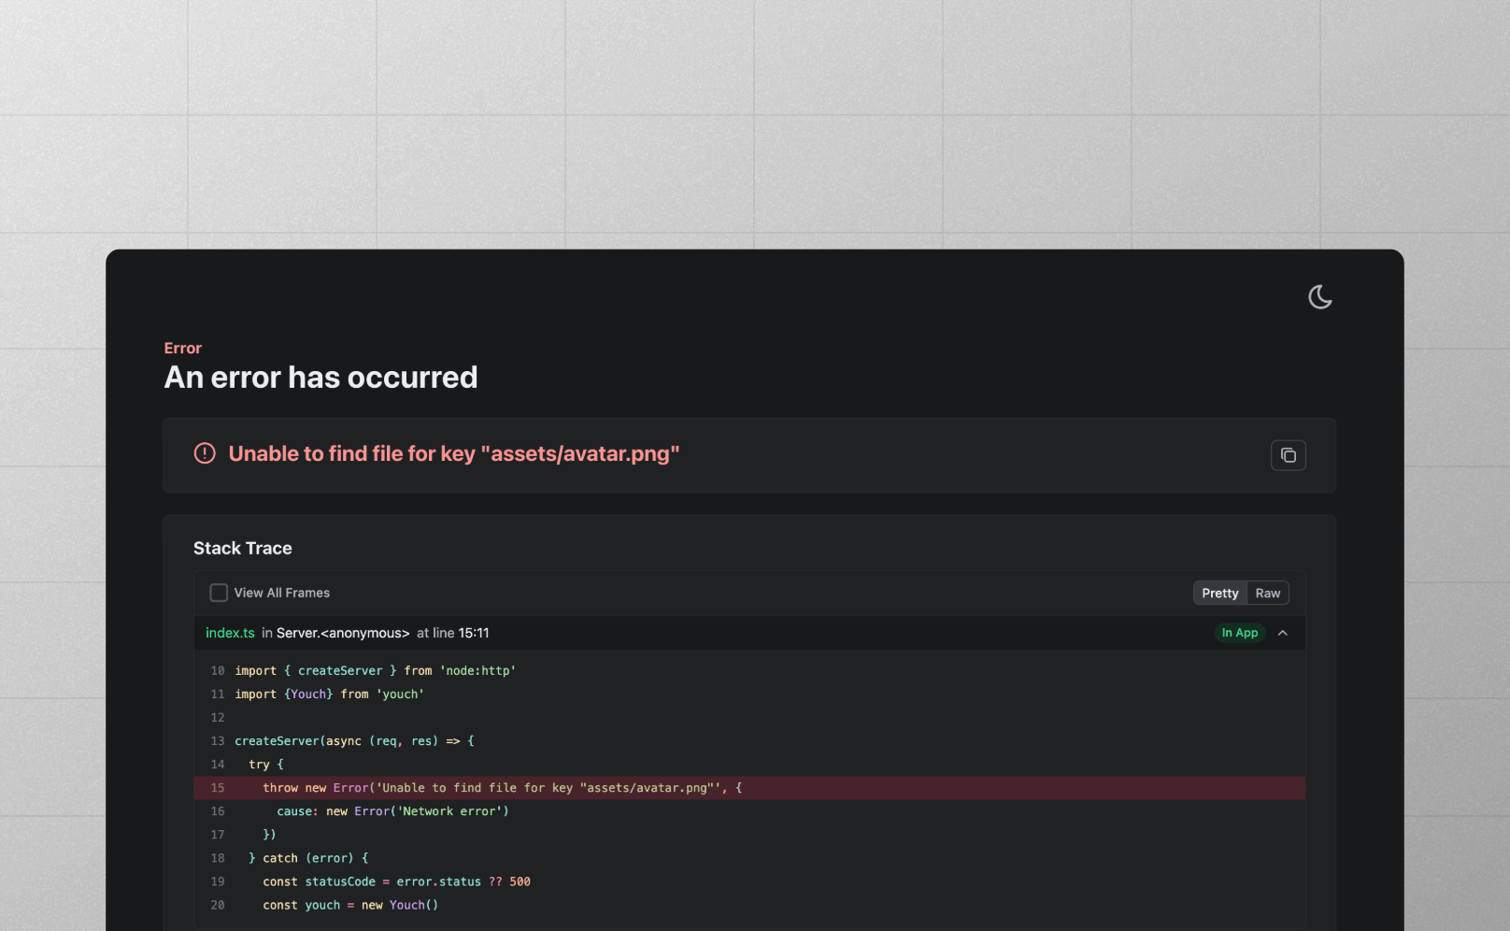Click line number 10 in the gutter
The image size is (1510, 931).
point(217,671)
